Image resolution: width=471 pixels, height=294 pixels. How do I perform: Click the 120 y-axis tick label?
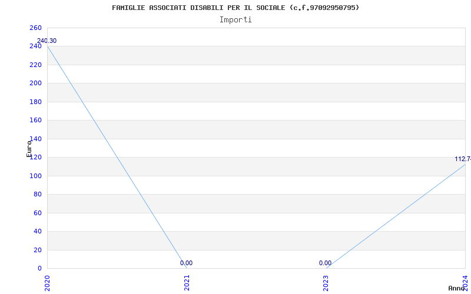(x=35, y=158)
